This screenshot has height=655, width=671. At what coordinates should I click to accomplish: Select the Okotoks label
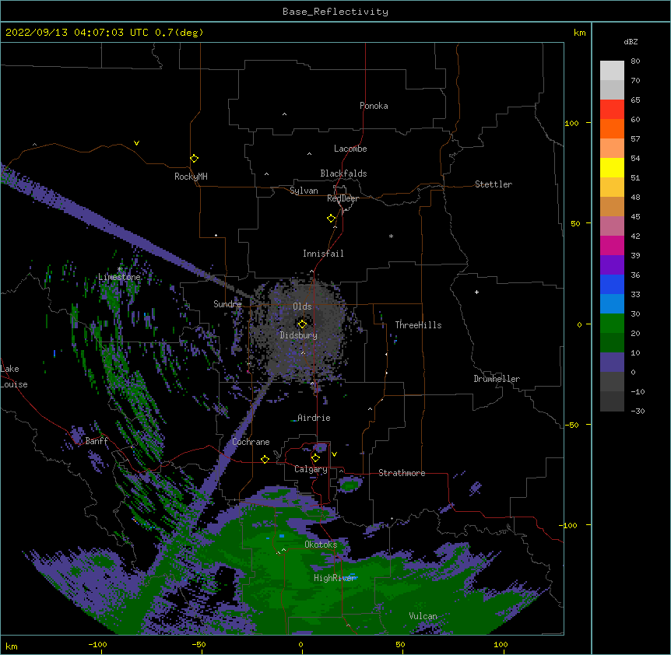click(321, 545)
